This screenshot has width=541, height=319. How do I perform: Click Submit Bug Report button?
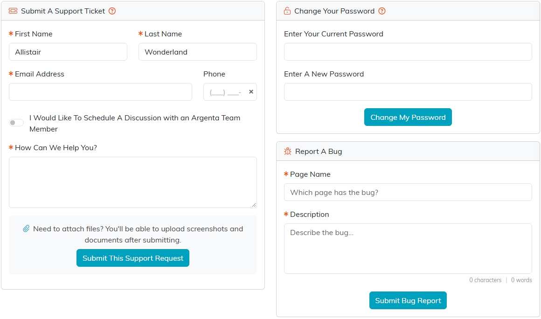click(408, 300)
